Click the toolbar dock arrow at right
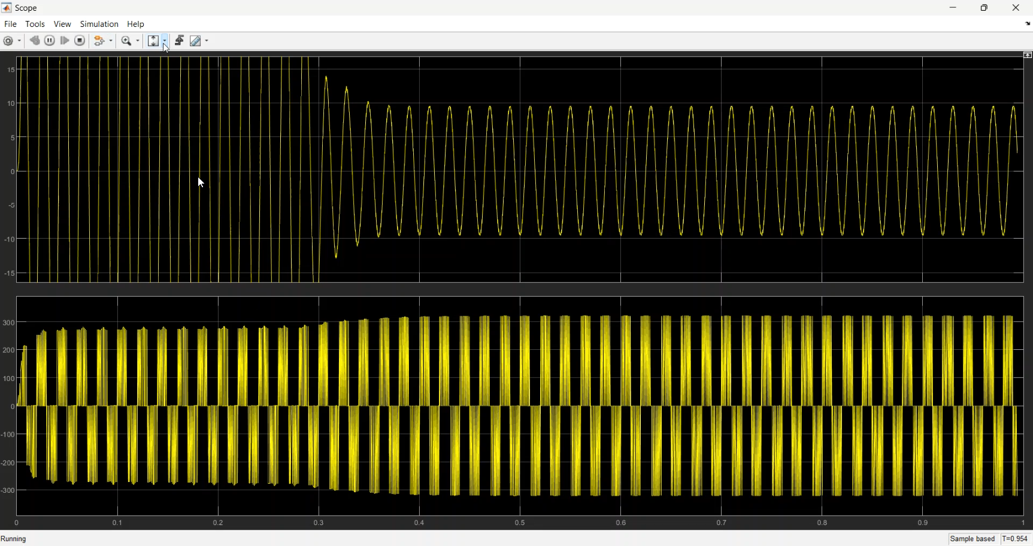Image resolution: width=1033 pixels, height=546 pixels. pyautogui.click(x=1028, y=24)
